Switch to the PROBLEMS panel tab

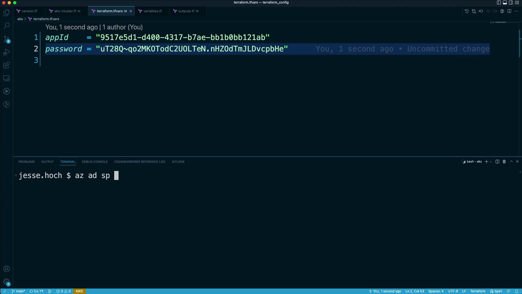pyautogui.click(x=26, y=162)
